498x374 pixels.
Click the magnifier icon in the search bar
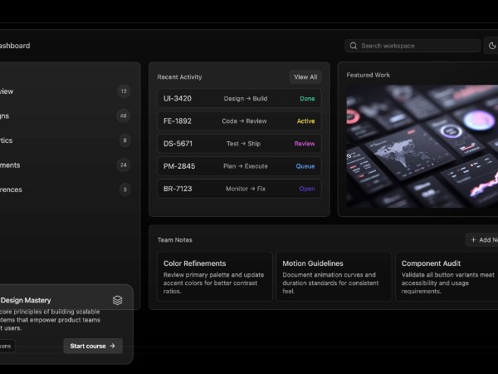pyautogui.click(x=354, y=46)
